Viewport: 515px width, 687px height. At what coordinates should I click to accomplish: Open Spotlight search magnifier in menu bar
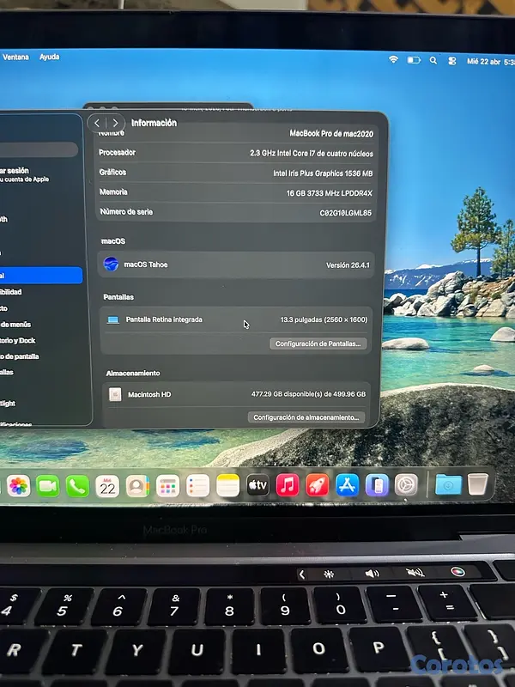point(433,60)
